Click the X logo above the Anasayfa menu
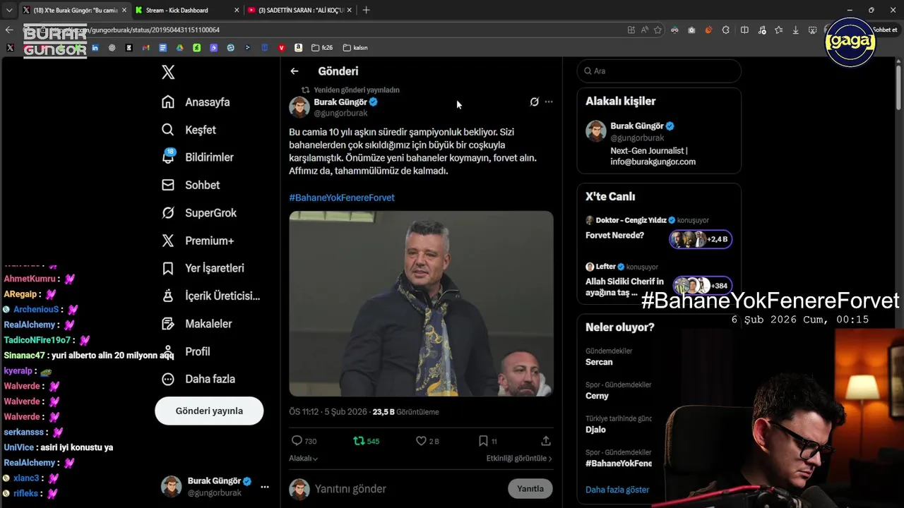Screen dimensions: 904x508 point(168,72)
